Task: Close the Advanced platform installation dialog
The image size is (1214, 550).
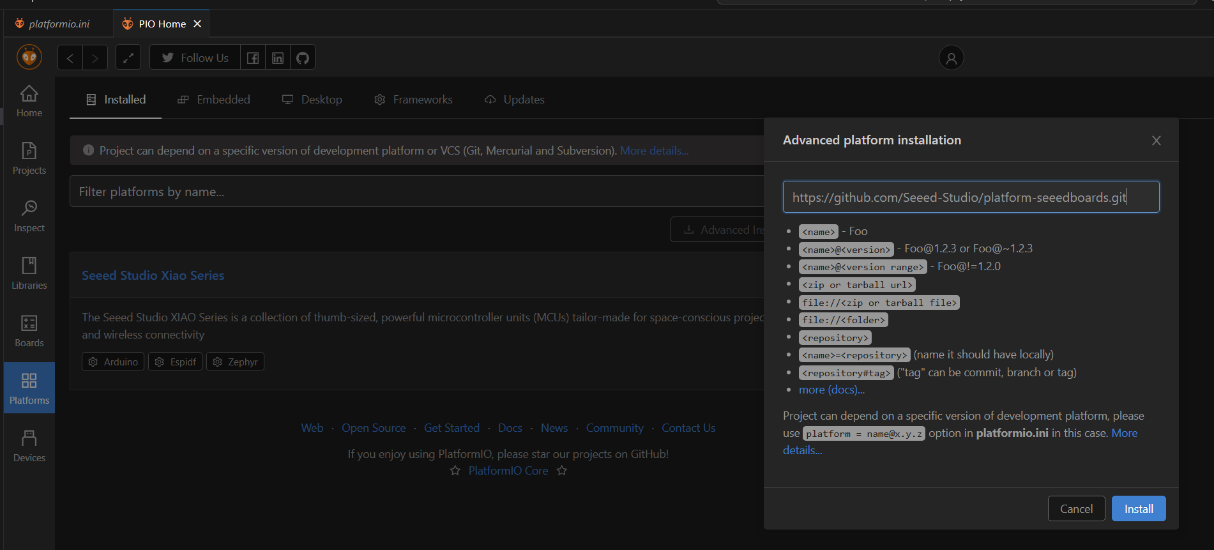Action: pos(1157,141)
